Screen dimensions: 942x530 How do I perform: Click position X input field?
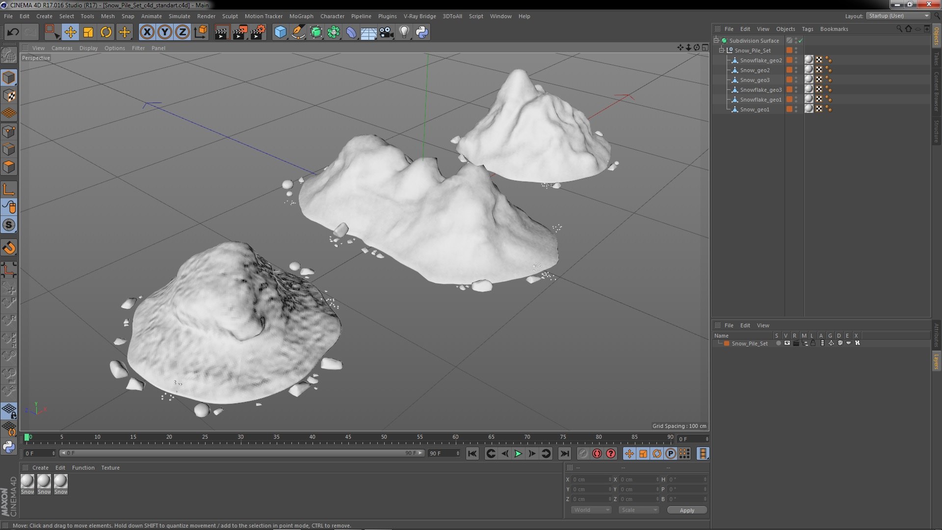coord(591,479)
